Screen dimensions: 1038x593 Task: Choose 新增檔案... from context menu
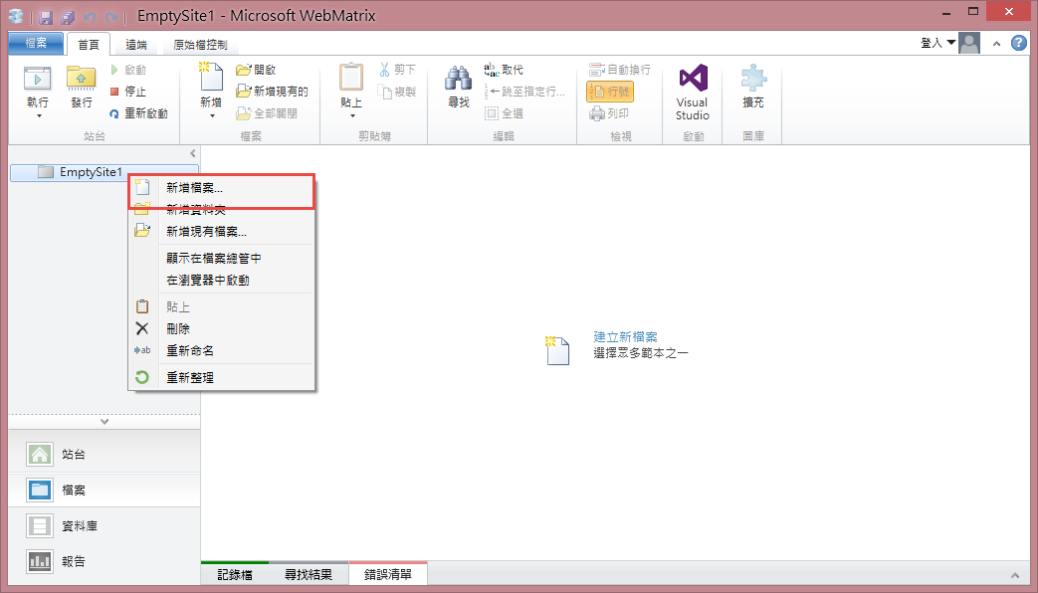[221, 188]
